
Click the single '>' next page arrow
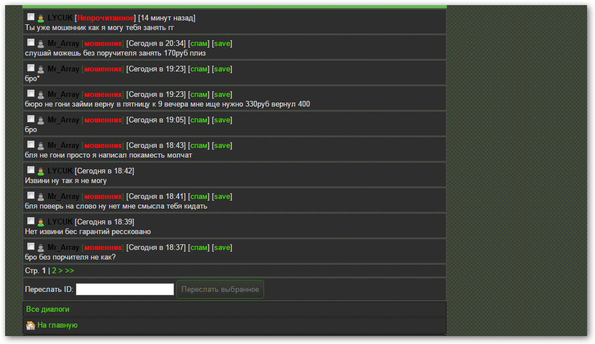coord(60,271)
